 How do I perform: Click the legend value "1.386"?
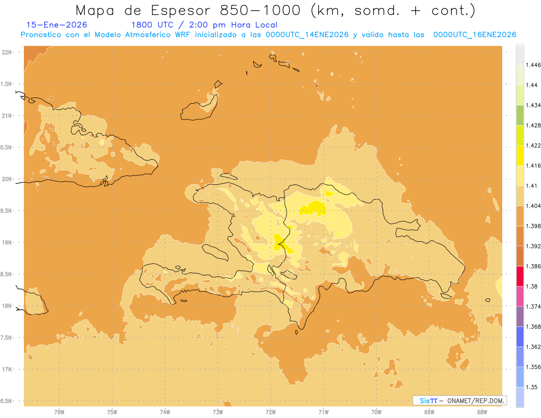tap(533, 266)
